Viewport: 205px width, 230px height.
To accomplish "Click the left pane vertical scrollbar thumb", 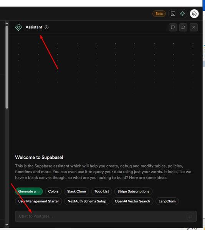I will [7, 67].
